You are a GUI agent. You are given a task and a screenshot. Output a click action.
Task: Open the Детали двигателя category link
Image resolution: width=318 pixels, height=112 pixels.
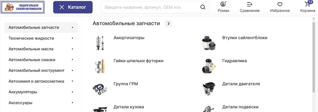pyautogui.click(x=241, y=84)
